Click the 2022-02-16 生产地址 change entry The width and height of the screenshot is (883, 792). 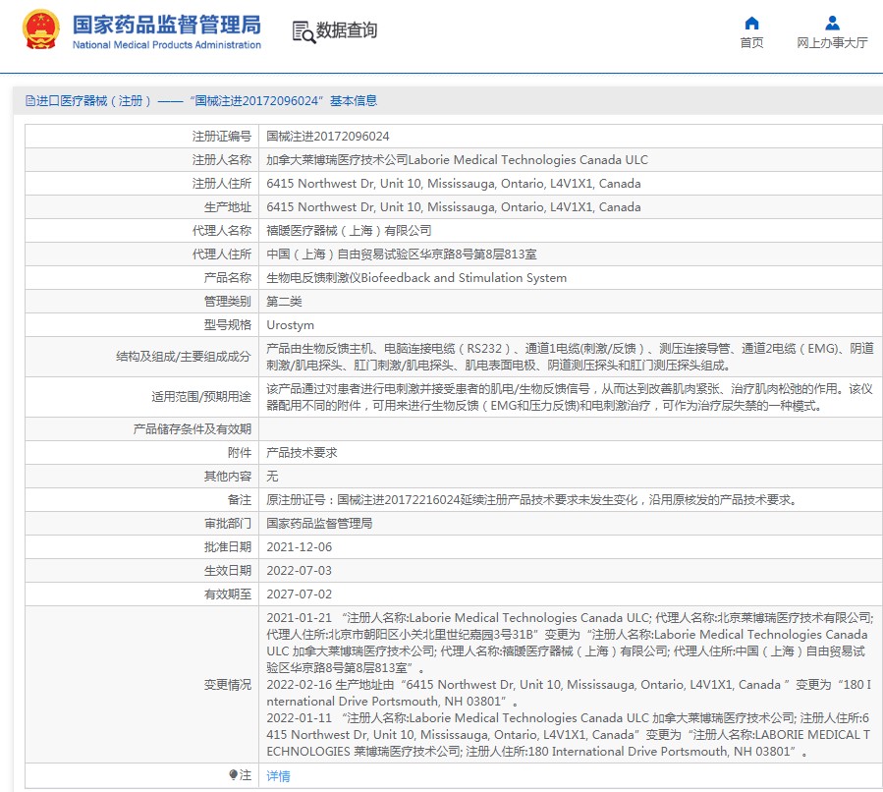pyautogui.click(x=569, y=693)
